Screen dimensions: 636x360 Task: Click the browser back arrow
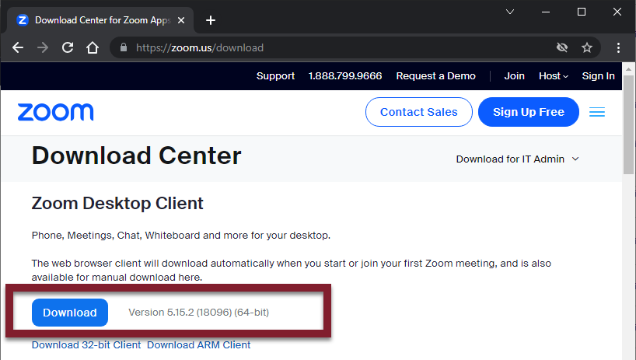tap(18, 47)
